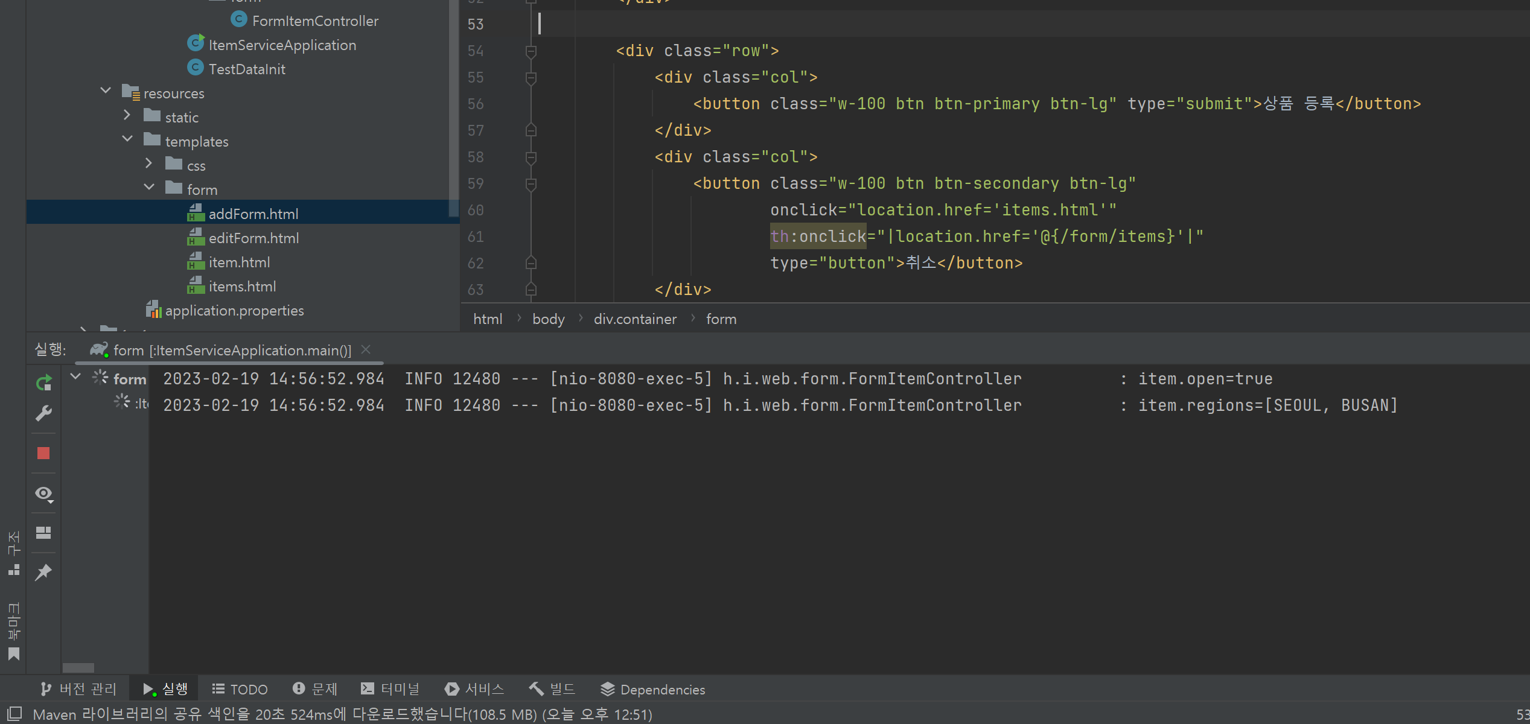Click the cursor position indicator in status bar
1530x724 pixels.
pos(1522,715)
